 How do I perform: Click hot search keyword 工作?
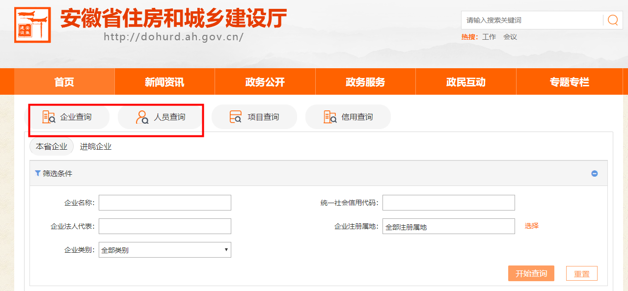click(489, 37)
